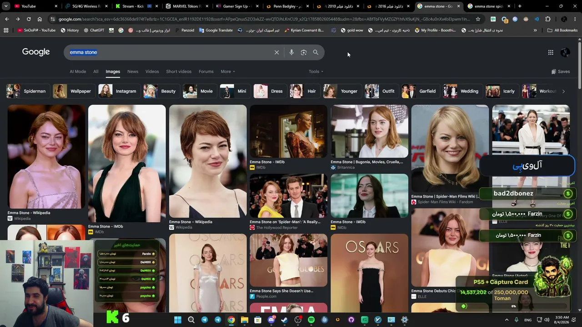Go back to the previous page

pos(7,19)
